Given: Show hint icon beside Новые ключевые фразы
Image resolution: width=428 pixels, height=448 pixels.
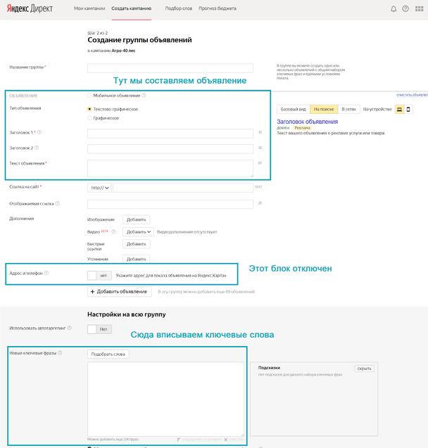Looking at the screenshot, I should tap(60, 353).
